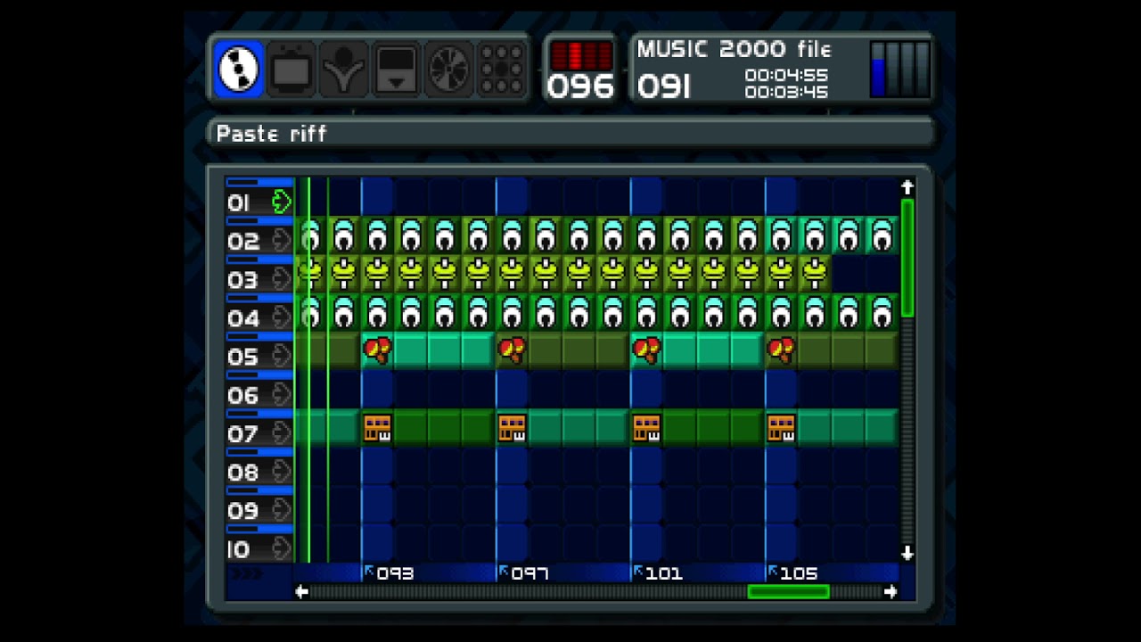Click the "MUSIC 2000 file" title
1141x642 pixels.
click(x=734, y=50)
